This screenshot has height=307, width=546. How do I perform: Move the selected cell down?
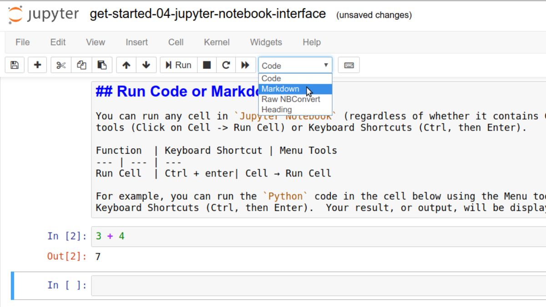point(146,65)
